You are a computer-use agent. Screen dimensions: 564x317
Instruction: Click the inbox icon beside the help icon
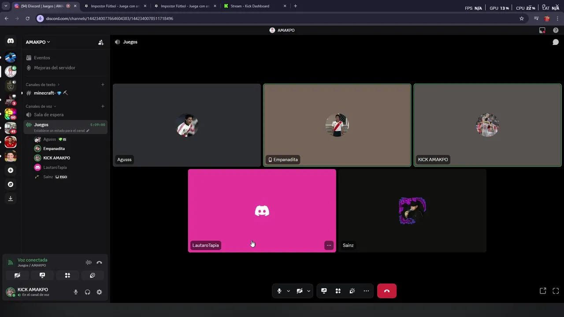click(x=542, y=30)
